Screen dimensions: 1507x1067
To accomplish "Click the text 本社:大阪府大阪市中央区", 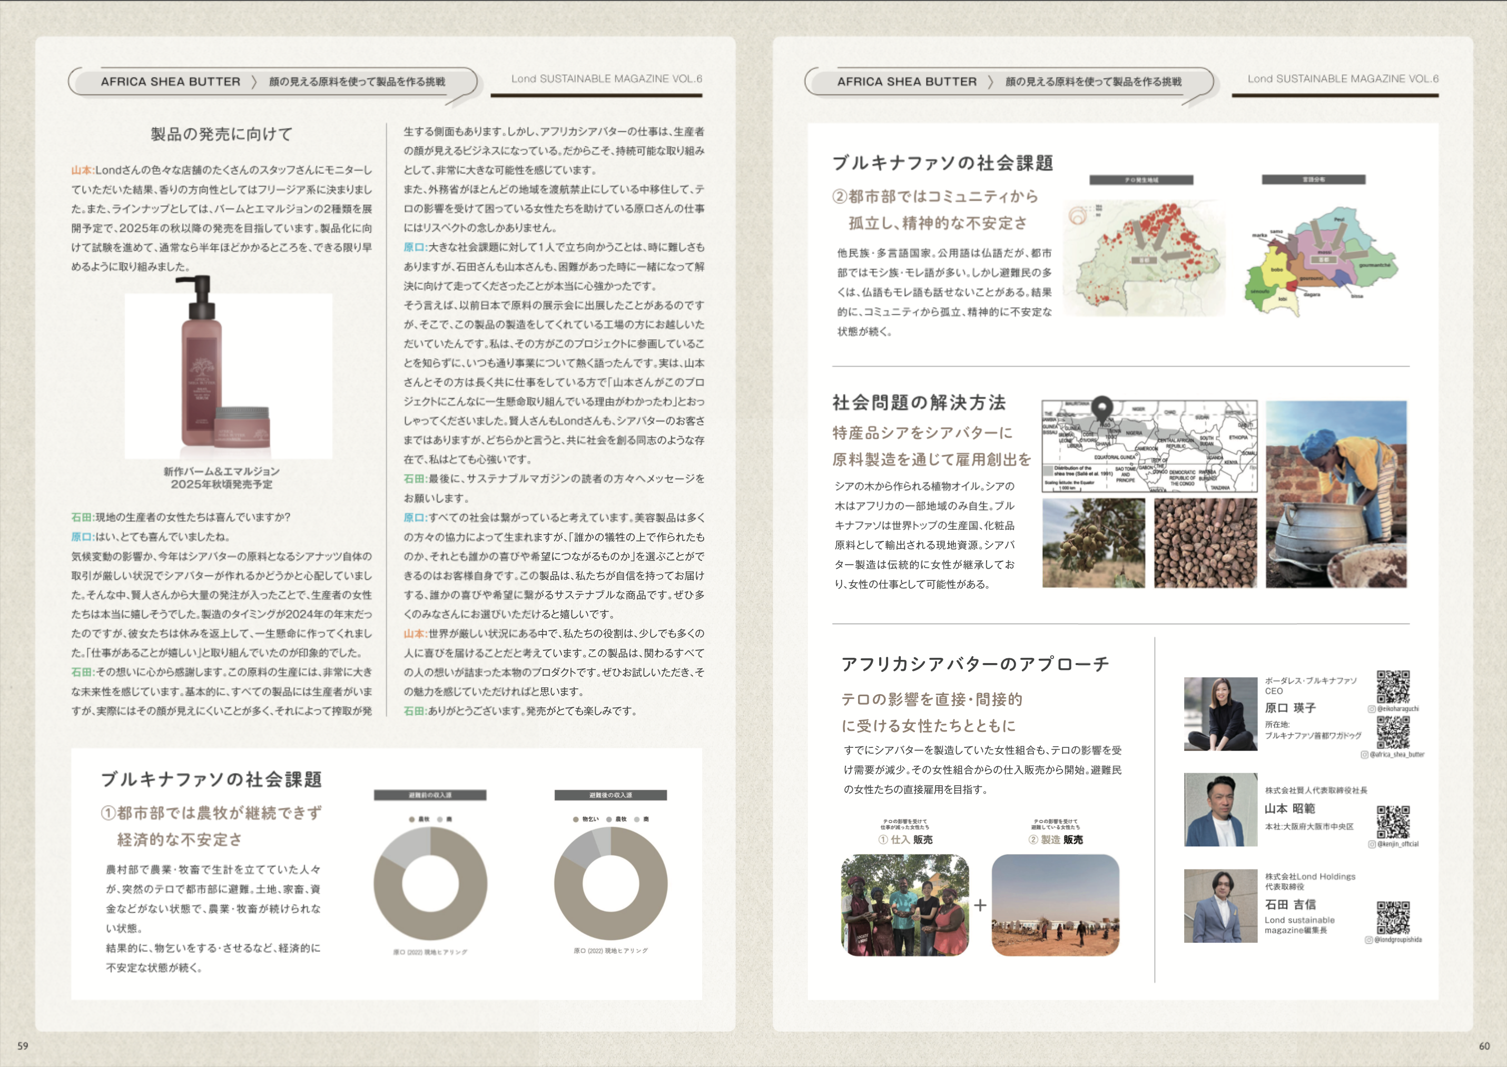I will pyautogui.click(x=1309, y=826).
